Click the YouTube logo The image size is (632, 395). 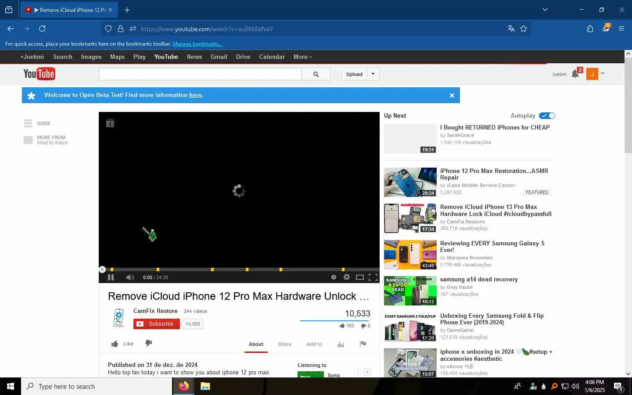(x=39, y=74)
